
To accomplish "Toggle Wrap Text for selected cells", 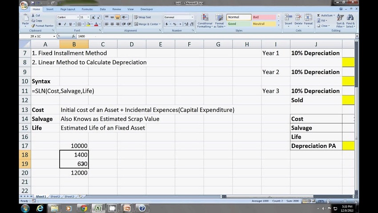I will pyautogui.click(x=142, y=17).
